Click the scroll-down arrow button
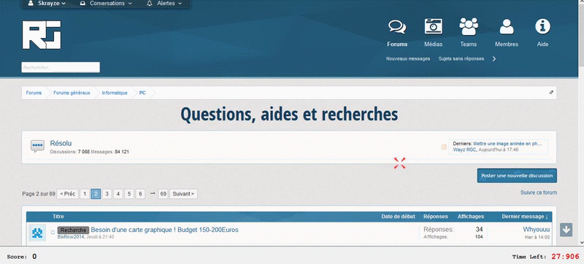 click(566, 230)
